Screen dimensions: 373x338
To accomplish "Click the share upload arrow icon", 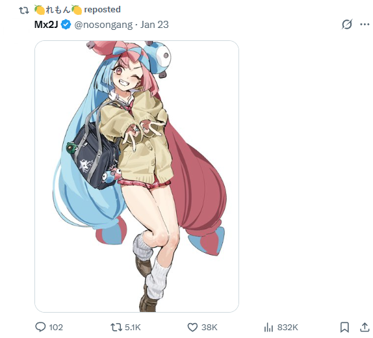I will [365, 327].
